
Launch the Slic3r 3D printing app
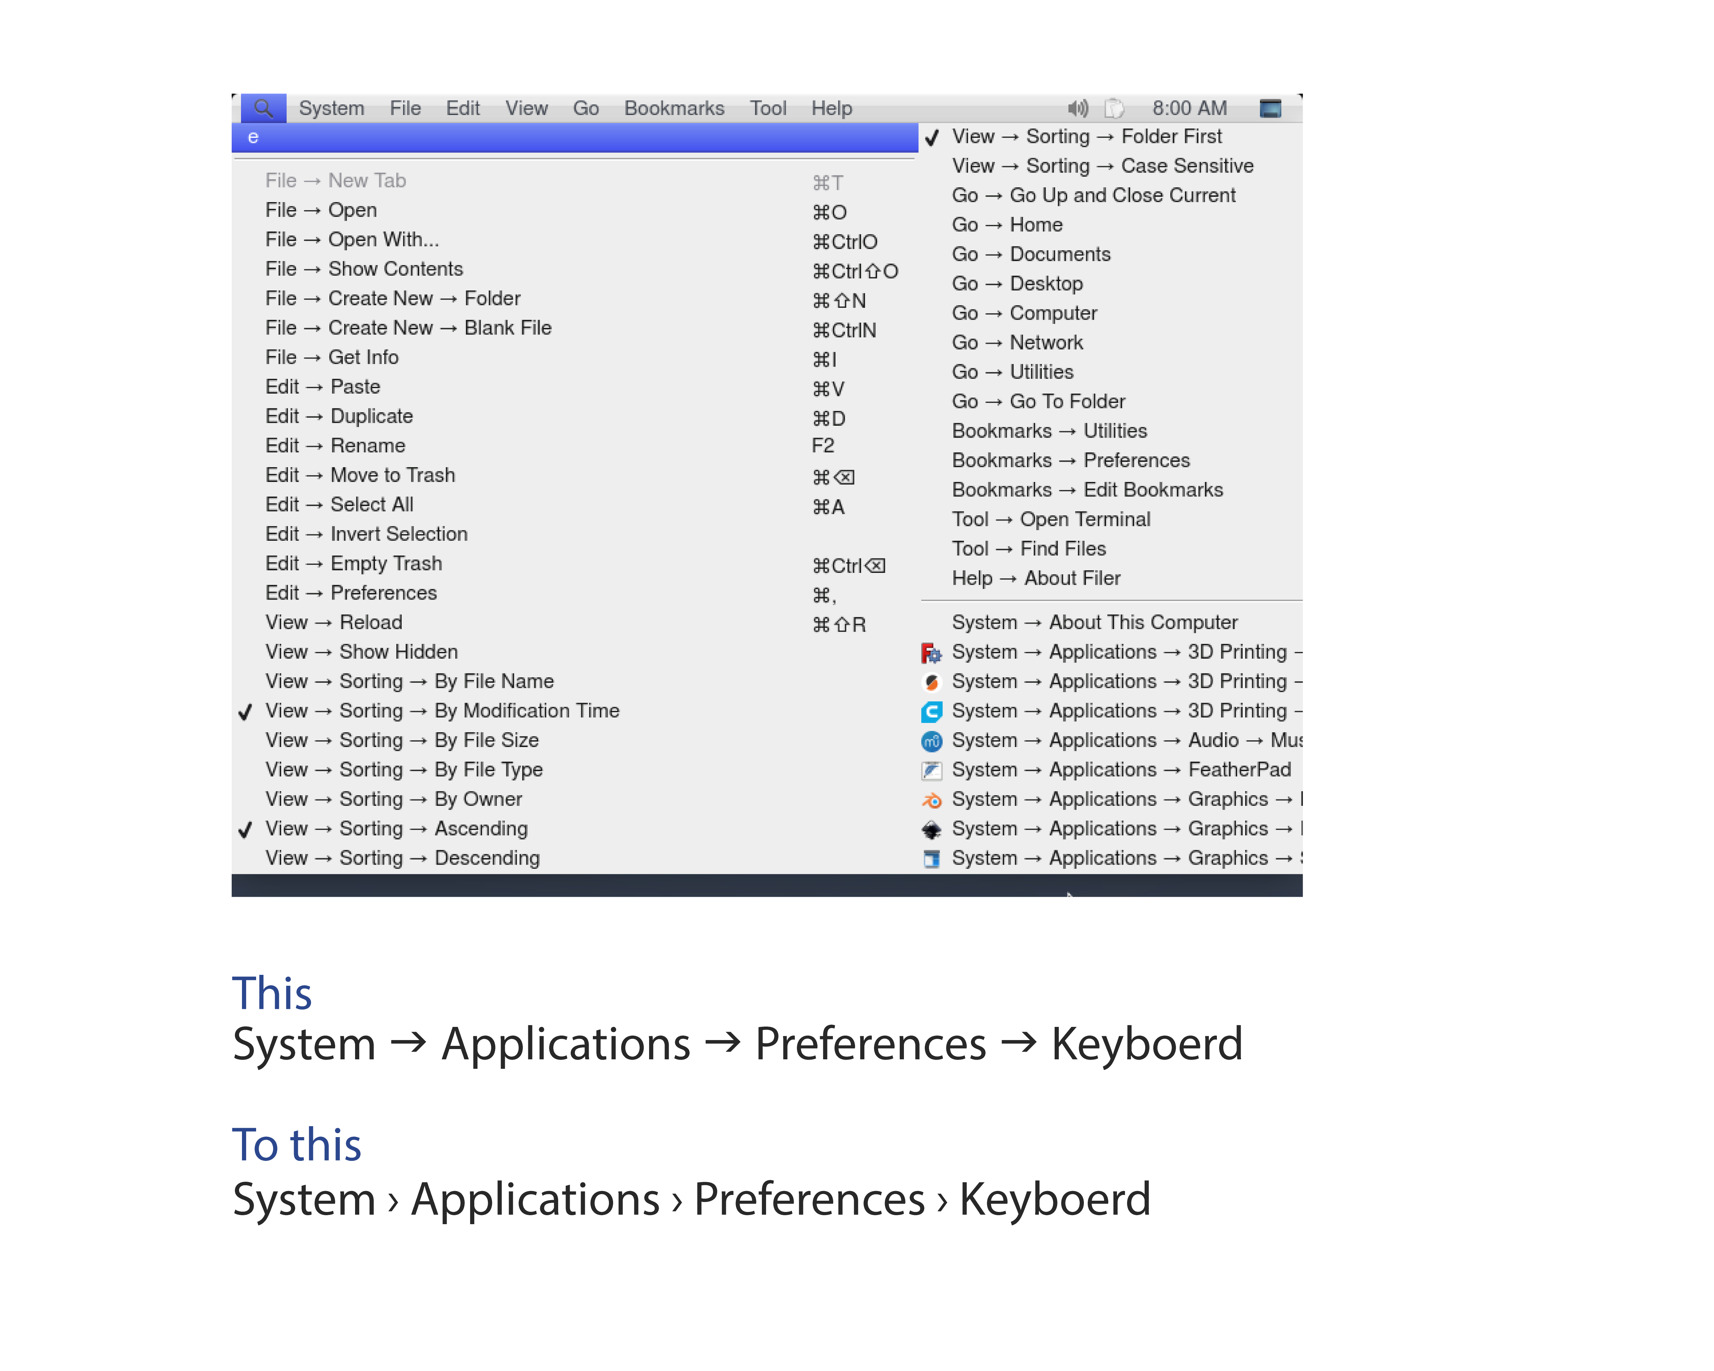click(x=1113, y=681)
